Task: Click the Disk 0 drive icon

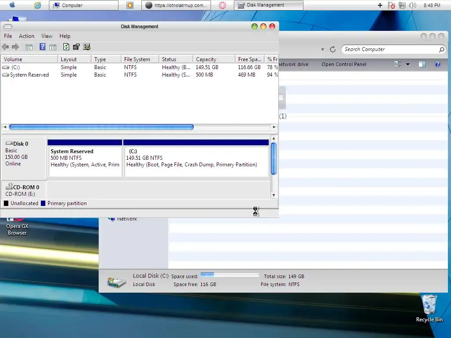Action: coord(9,143)
